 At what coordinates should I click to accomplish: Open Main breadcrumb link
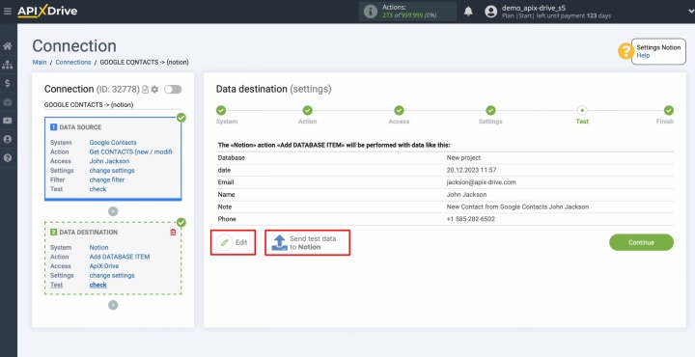pos(40,63)
